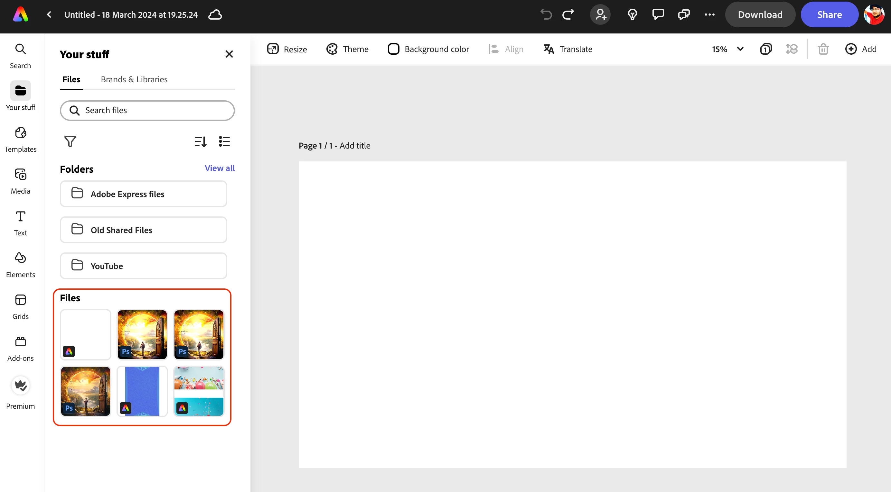Click the Download button
Image resolution: width=891 pixels, height=492 pixels.
click(760, 14)
